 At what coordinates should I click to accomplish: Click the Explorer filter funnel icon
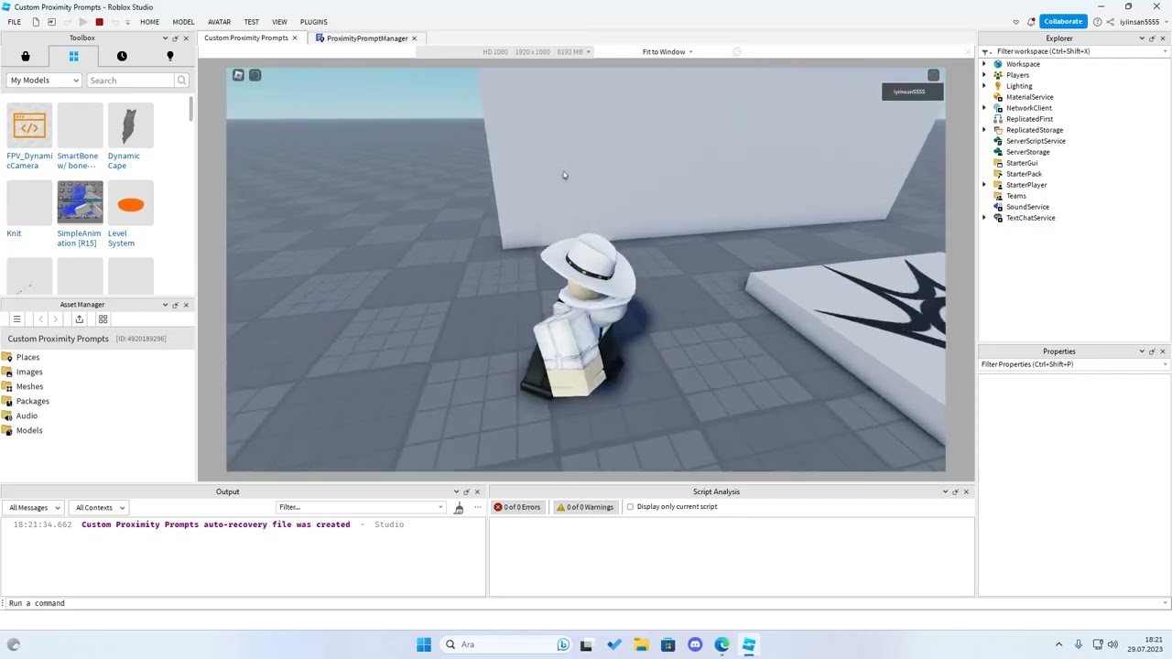click(986, 51)
